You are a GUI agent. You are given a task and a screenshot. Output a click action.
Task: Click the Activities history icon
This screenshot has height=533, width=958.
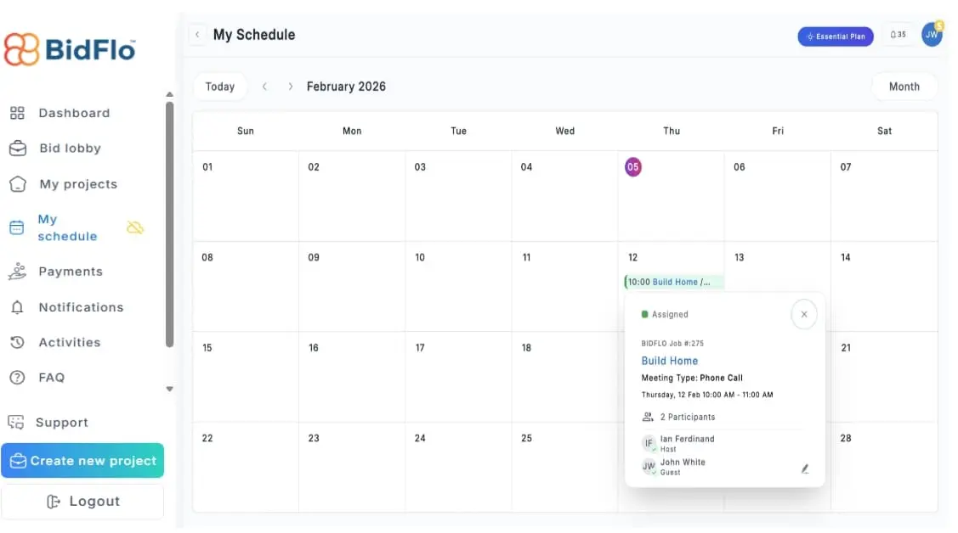click(x=17, y=342)
